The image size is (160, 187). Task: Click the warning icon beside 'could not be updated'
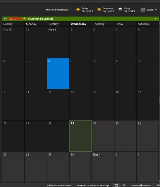(25, 19)
